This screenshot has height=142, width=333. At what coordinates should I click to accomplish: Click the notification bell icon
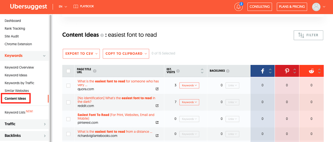click(x=238, y=7)
